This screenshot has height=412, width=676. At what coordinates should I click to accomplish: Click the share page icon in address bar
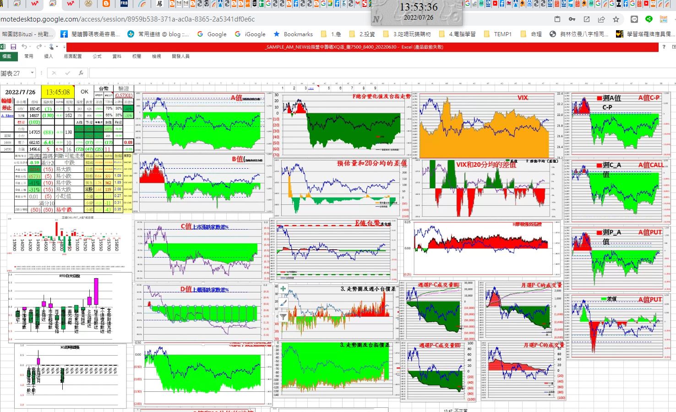[x=601, y=19]
